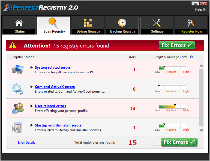Viewport: 210px width, 161px height.
Task: Open the Error Details link
Action: (x=27, y=143)
